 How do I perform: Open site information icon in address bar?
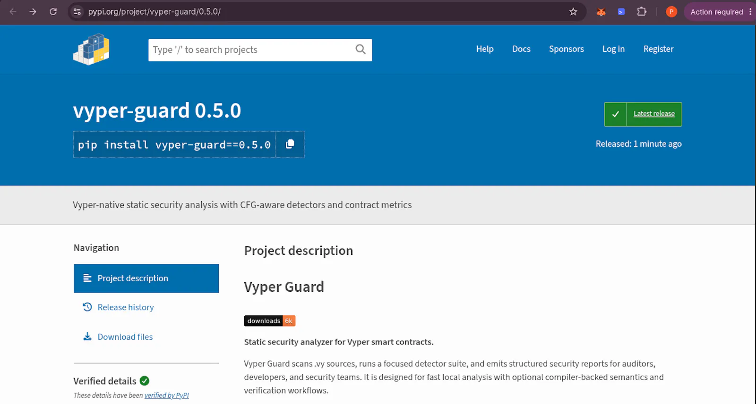pyautogui.click(x=77, y=12)
